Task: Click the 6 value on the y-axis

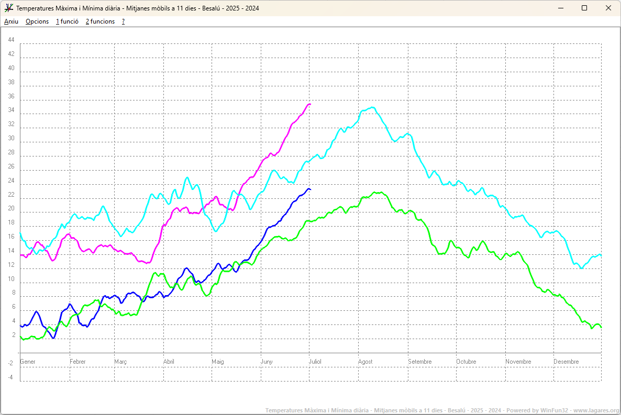Action: tap(14, 307)
